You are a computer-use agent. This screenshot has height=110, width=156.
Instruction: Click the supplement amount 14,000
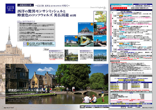coord(142,97)
